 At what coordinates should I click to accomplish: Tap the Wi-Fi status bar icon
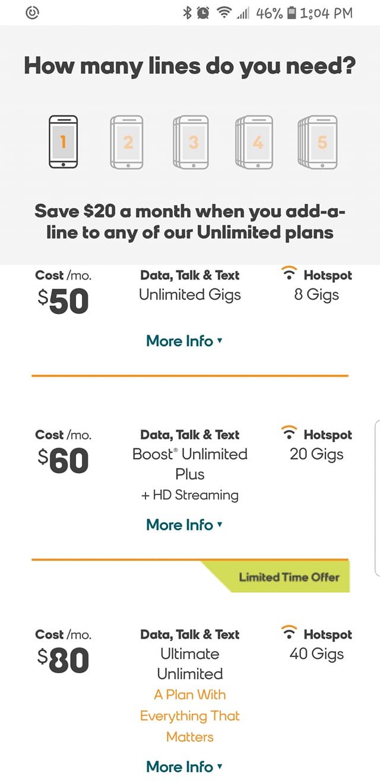[223, 12]
